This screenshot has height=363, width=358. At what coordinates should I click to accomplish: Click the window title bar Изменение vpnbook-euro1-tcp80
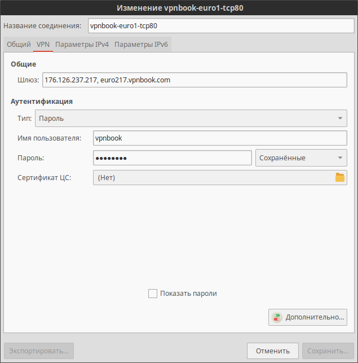tap(179, 8)
